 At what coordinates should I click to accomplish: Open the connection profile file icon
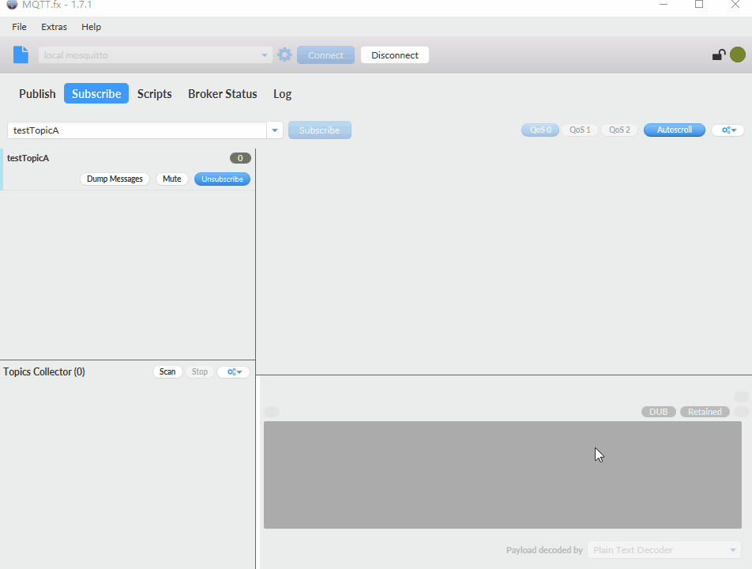(21, 55)
